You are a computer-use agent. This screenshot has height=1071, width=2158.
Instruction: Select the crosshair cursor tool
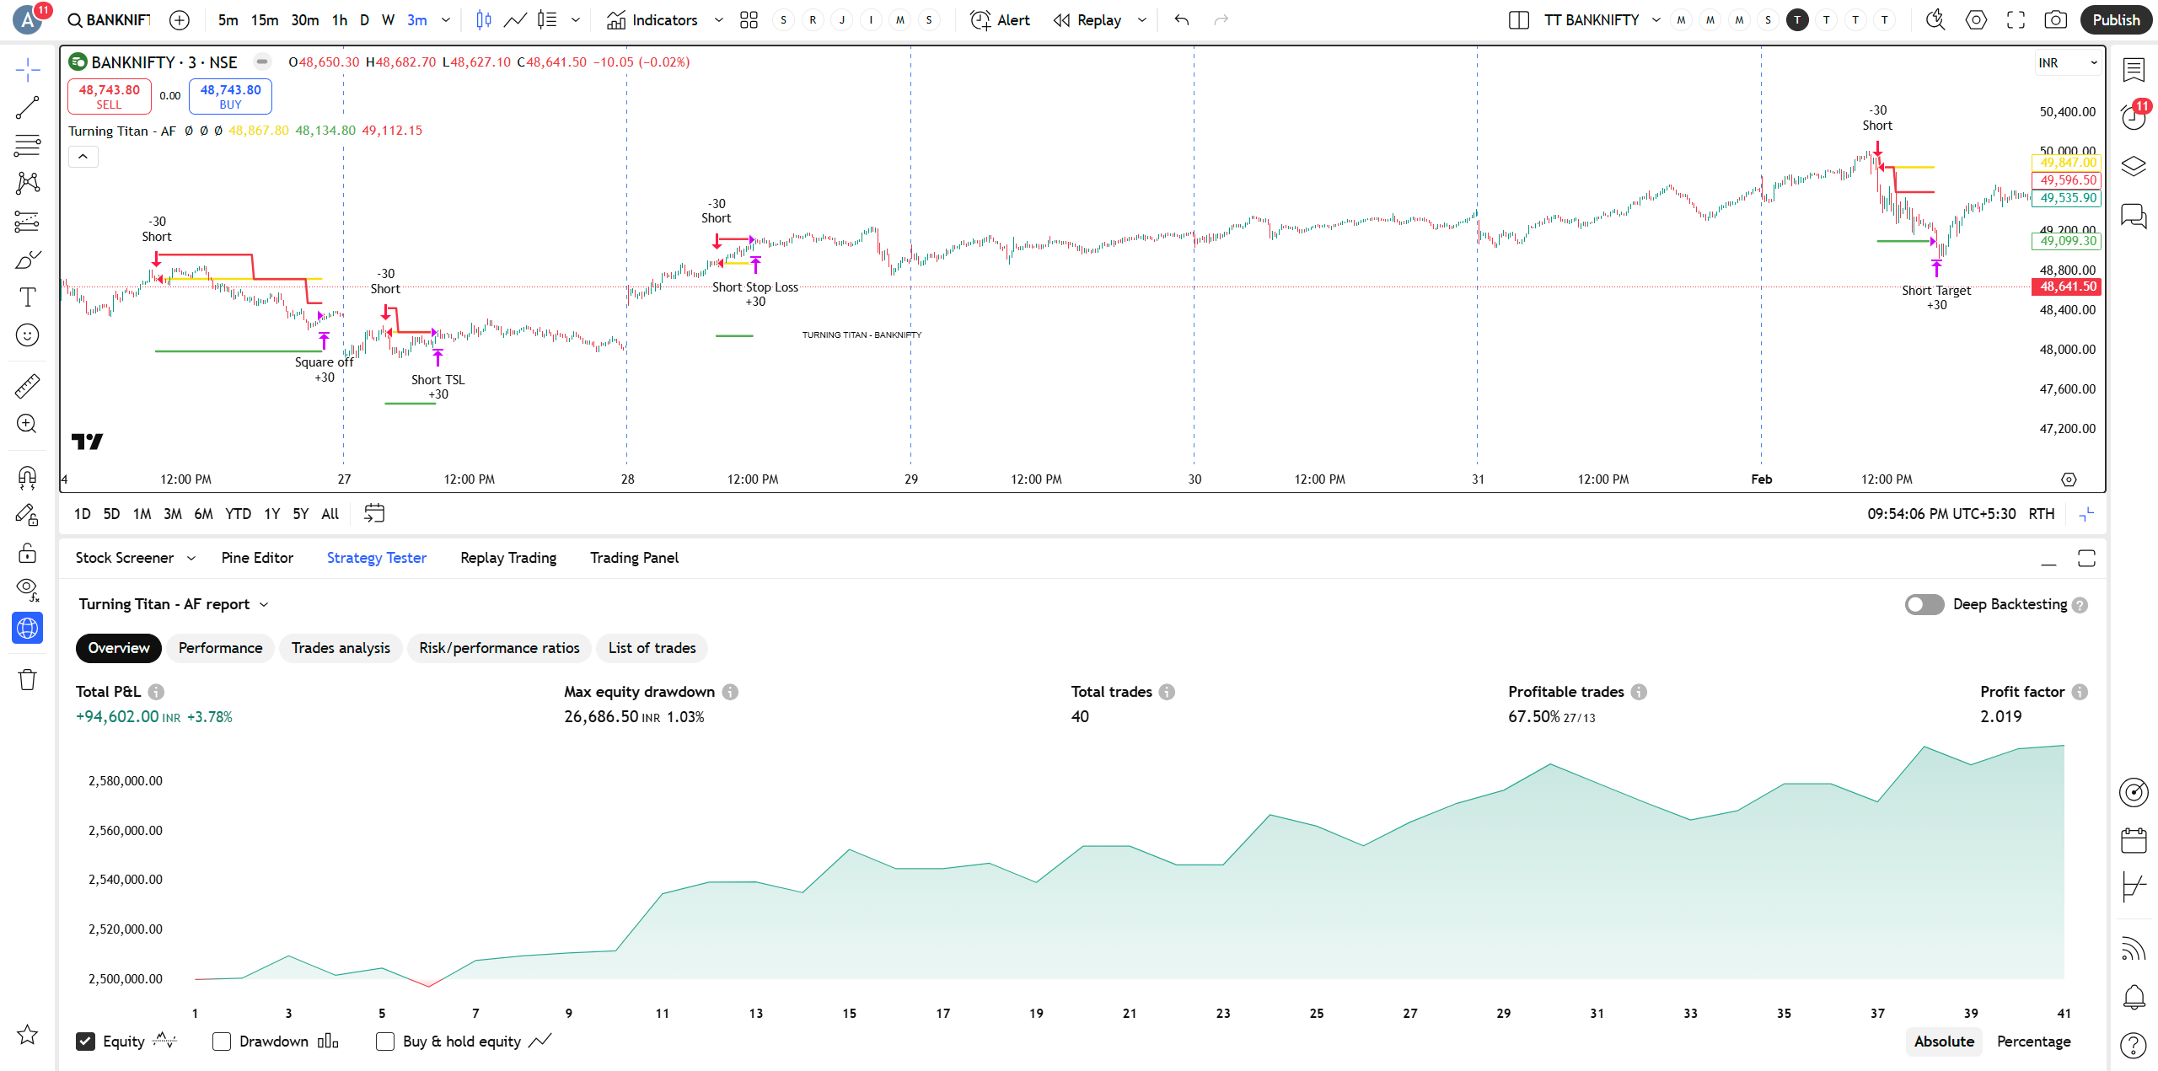[28, 70]
